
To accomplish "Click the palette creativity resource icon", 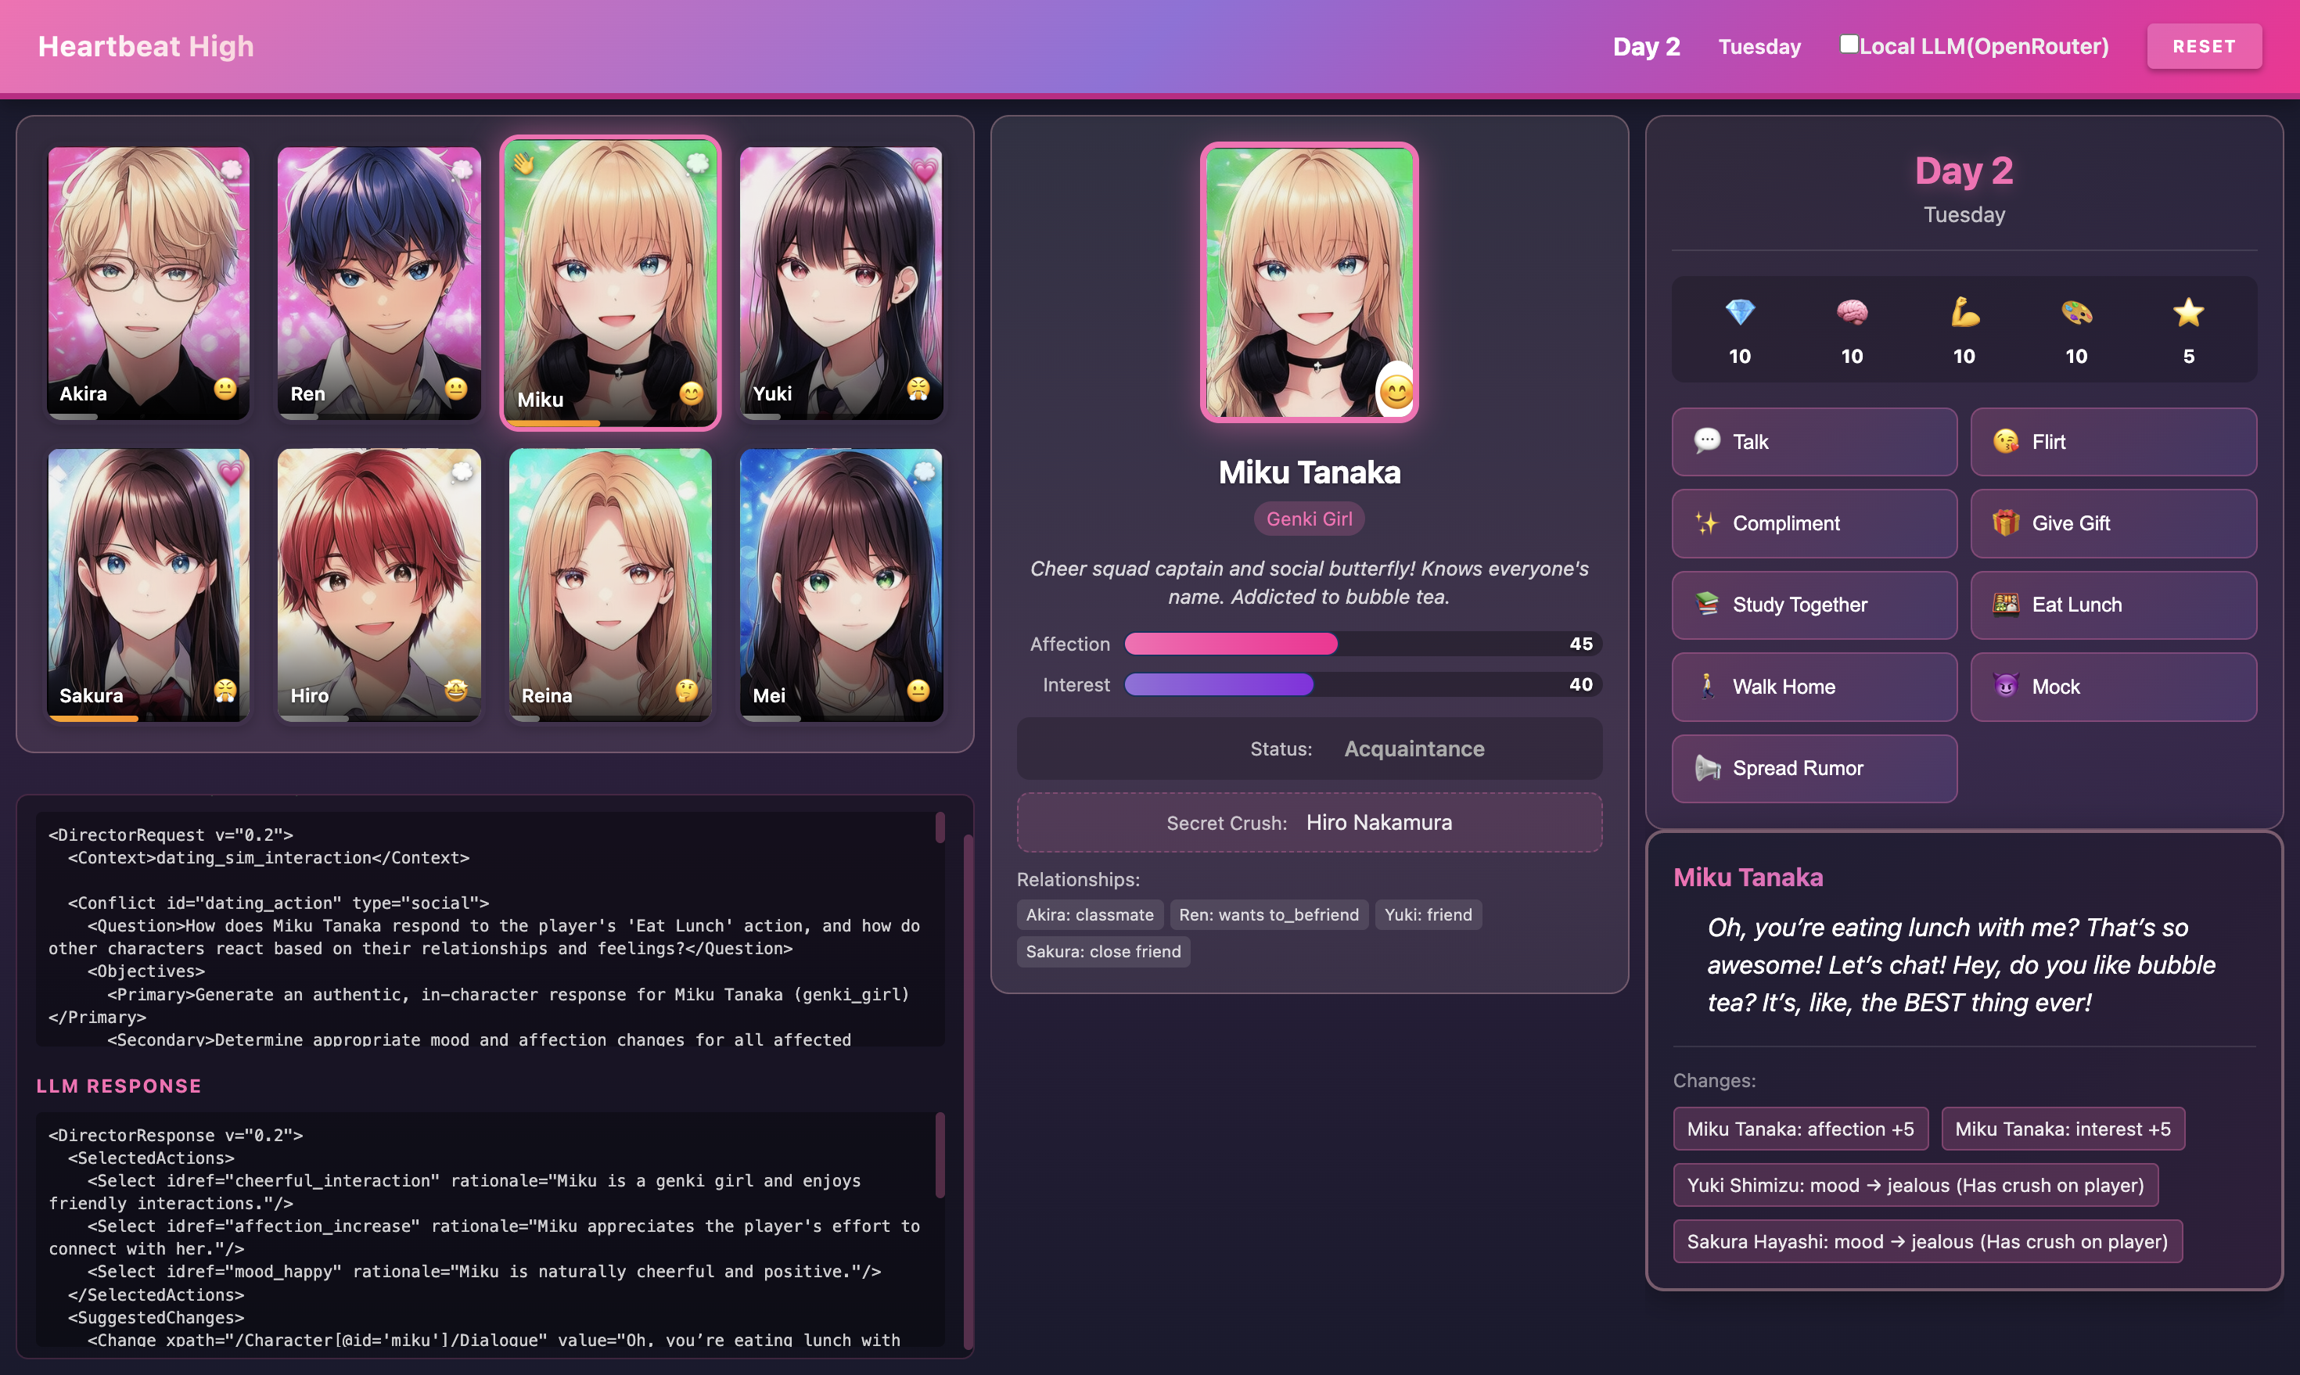I will point(2077,311).
